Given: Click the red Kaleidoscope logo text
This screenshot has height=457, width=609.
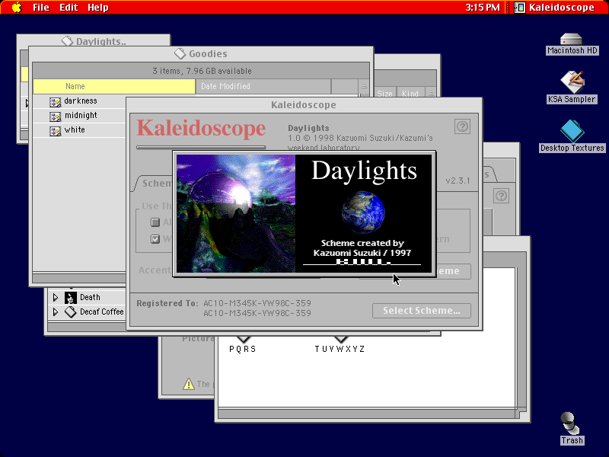Looking at the screenshot, I should point(201,128).
